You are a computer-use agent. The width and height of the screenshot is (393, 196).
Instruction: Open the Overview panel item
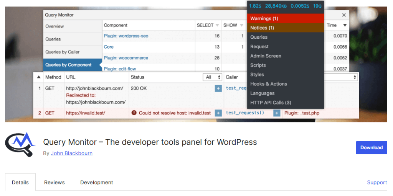[x=73, y=26]
